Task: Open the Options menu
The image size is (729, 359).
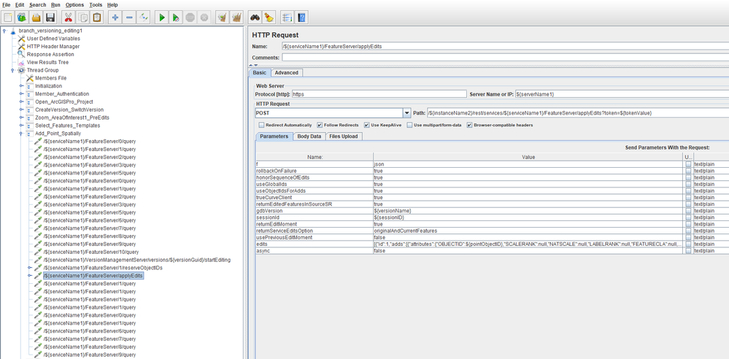Action: coord(74,5)
